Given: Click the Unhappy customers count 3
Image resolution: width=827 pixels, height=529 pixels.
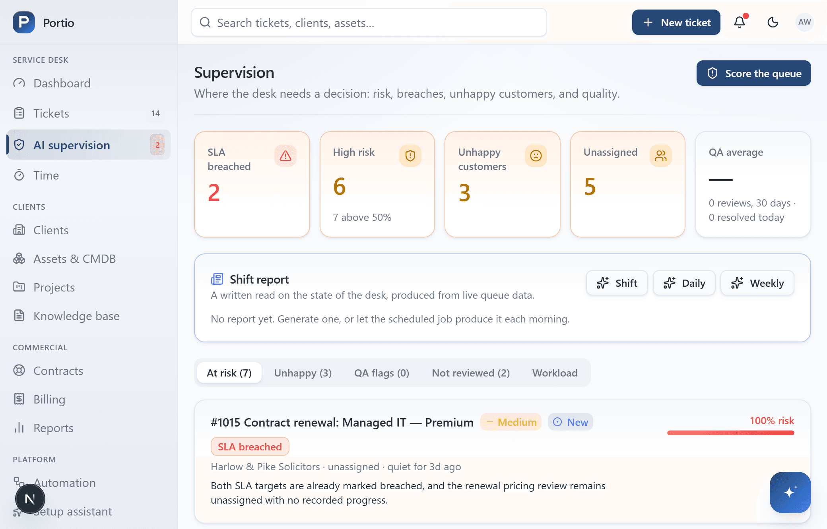Looking at the screenshot, I should point(464,193).
